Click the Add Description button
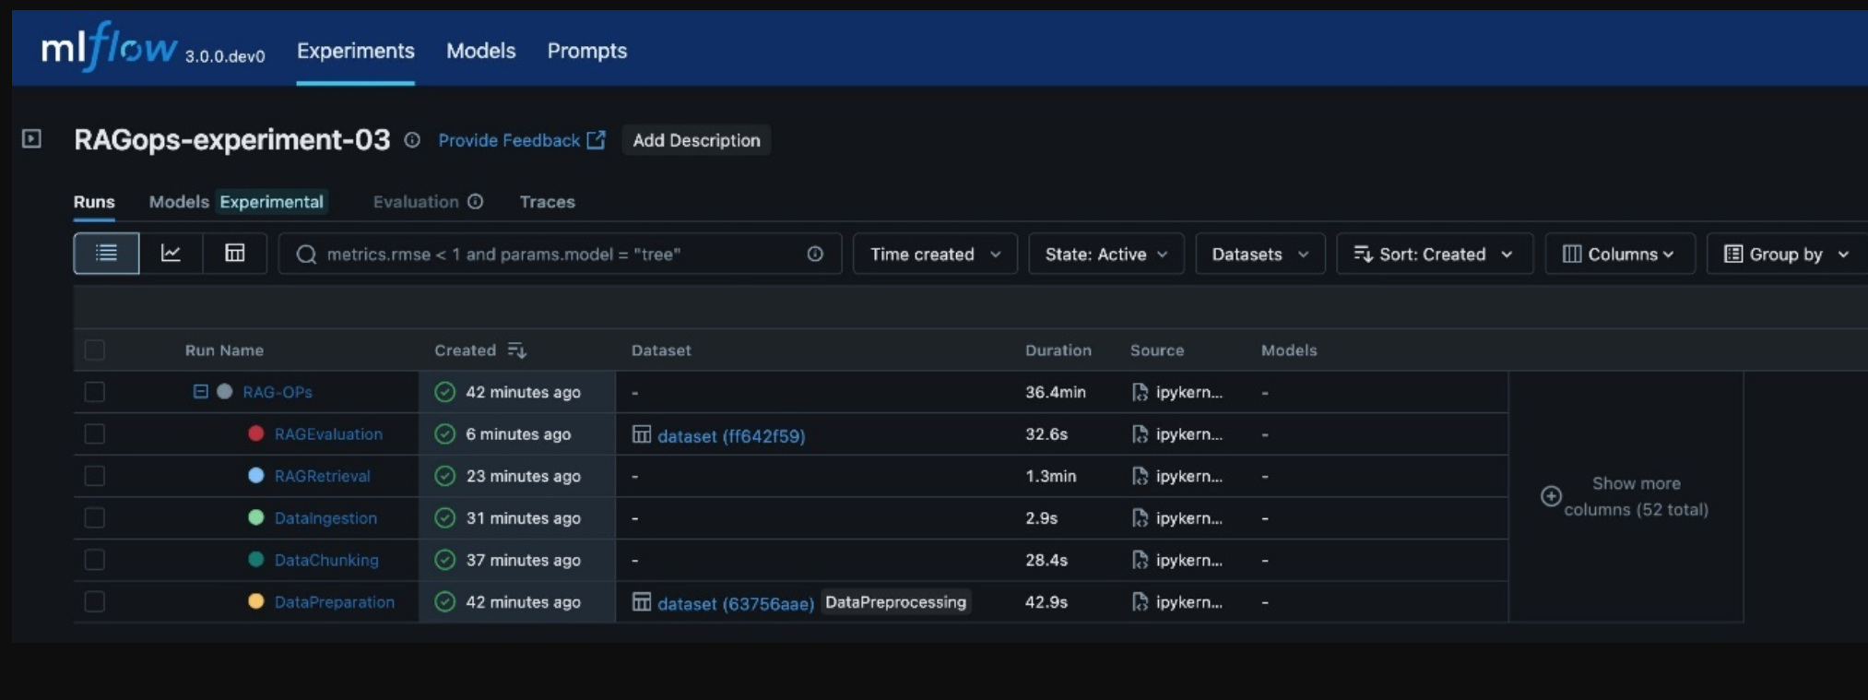Screen dimensions: 1868x700 (696, 140)
